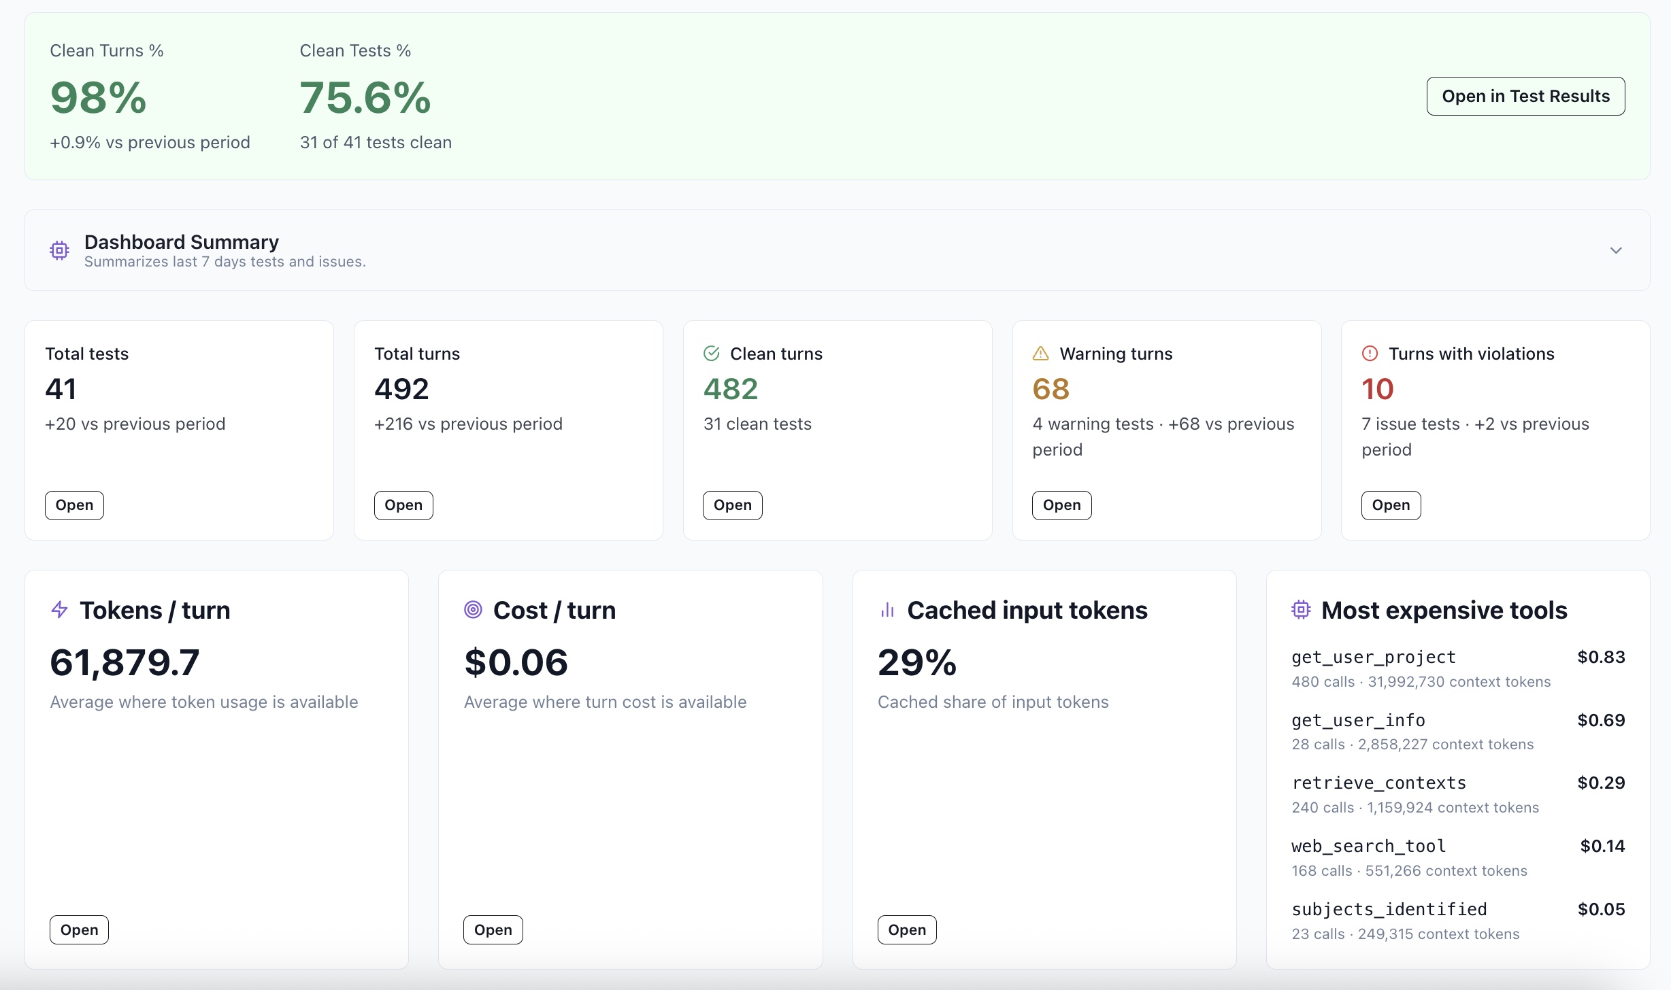The image size is (1671, 990).
Task: Click 'Average where token usage is available'
Action: (204, 702)
